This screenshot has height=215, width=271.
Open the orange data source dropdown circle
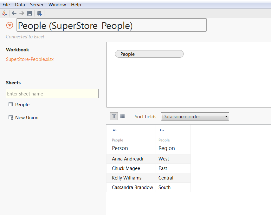click(x=10, y=25)
